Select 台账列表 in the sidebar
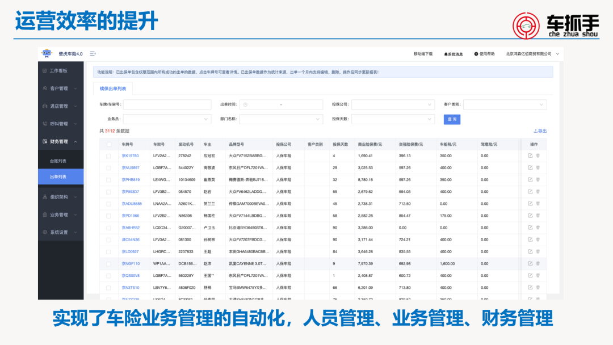This screenshot has height=345, width=613. [61, 161]
